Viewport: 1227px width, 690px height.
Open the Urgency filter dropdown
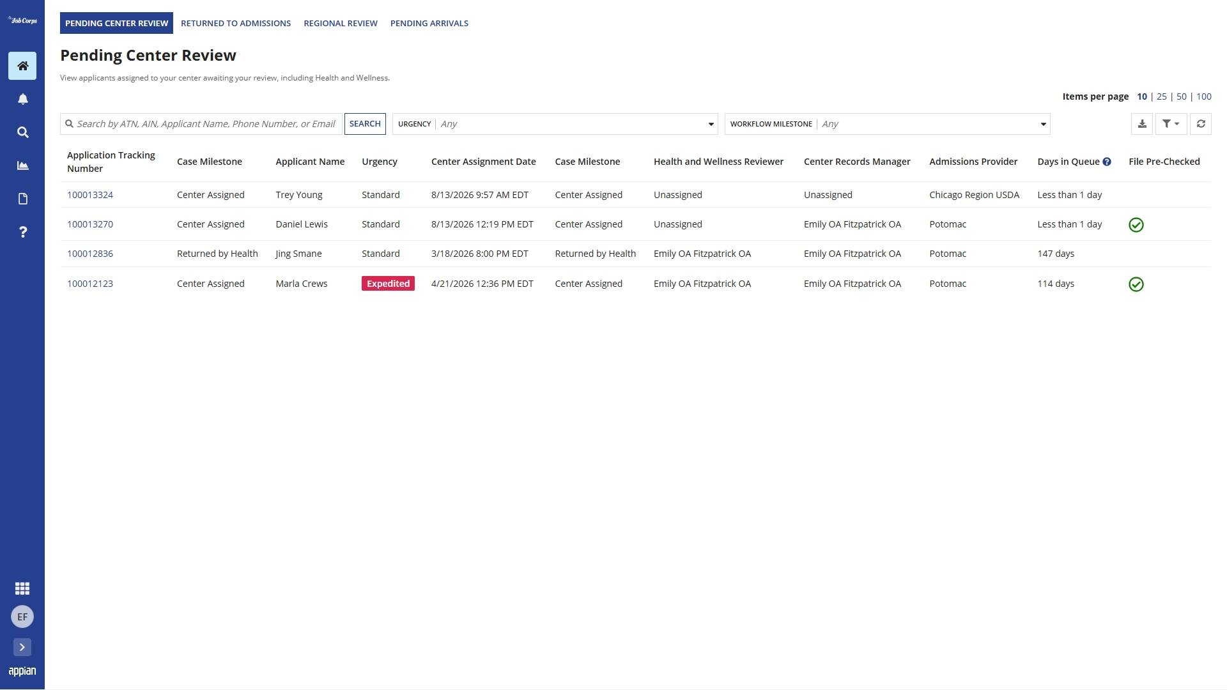click(555, 124)
